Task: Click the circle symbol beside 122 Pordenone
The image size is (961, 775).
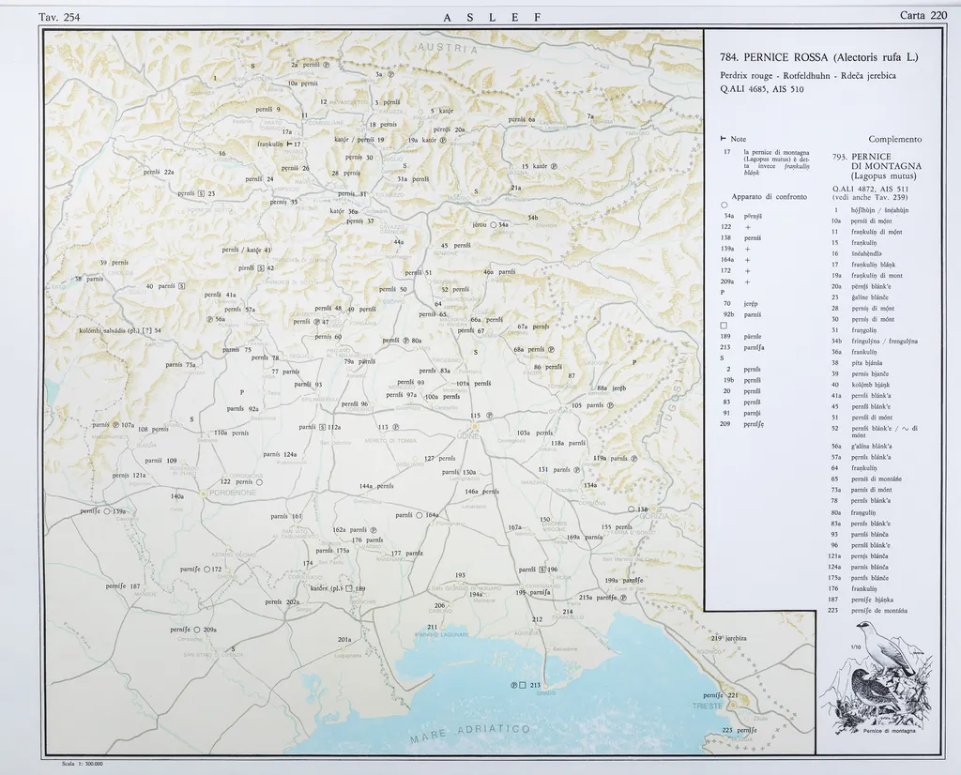Action: pyautogui.click(x=259, y=482)
